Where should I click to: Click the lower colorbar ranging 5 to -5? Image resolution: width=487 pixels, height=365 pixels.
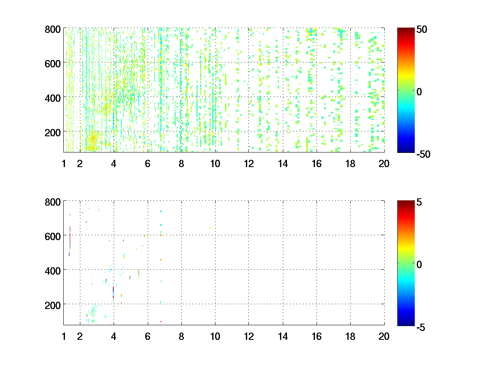coord(406,263)
